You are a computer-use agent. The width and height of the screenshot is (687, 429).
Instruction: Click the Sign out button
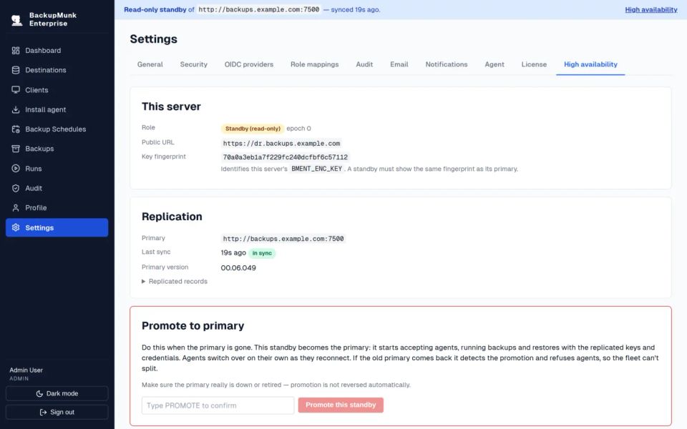point(57,412)
